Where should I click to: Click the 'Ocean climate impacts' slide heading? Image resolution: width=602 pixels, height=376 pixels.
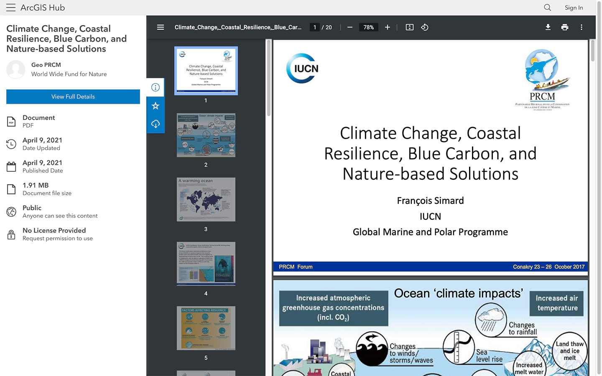click(x=458, y=293)
